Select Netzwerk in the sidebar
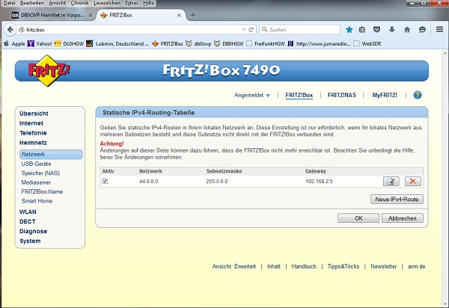Screen dimensions: 449x308 [51, 154]
